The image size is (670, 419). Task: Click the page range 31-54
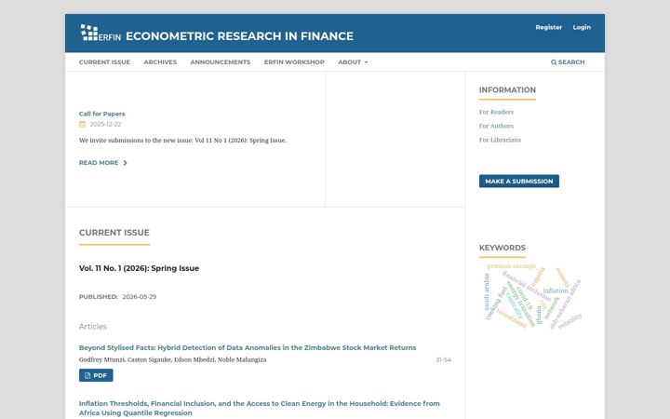444,360
